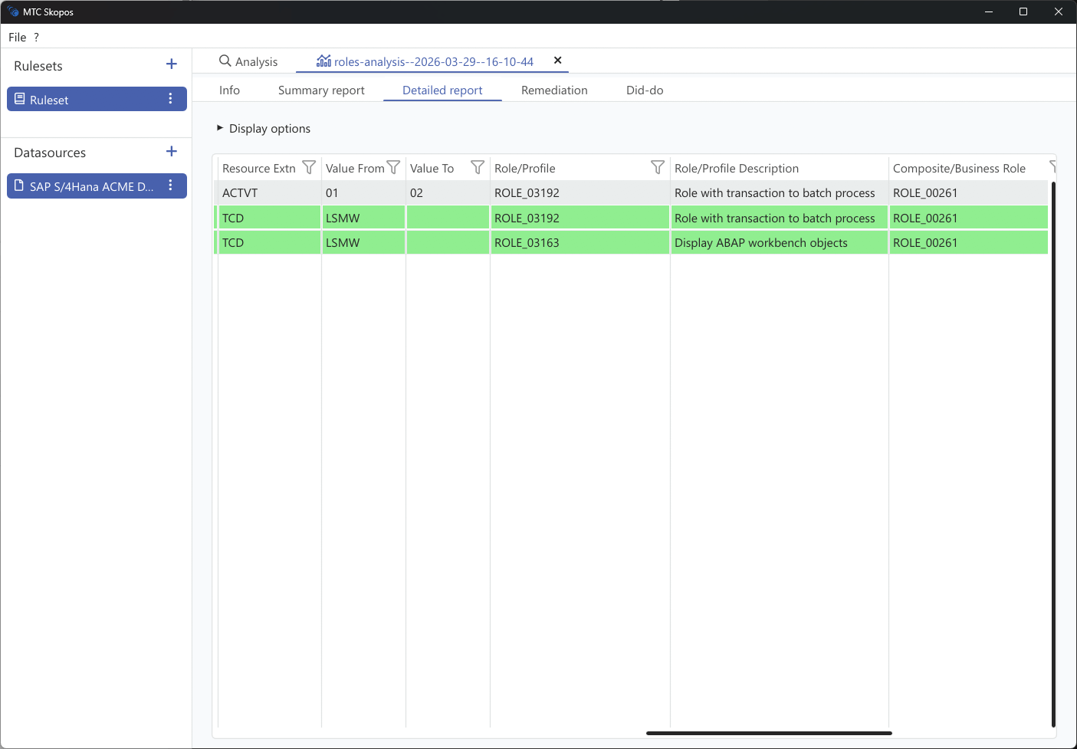This screenshot has width=1077, height=749.
Task: Open the help question mark menu
Action: coord(35,37)
